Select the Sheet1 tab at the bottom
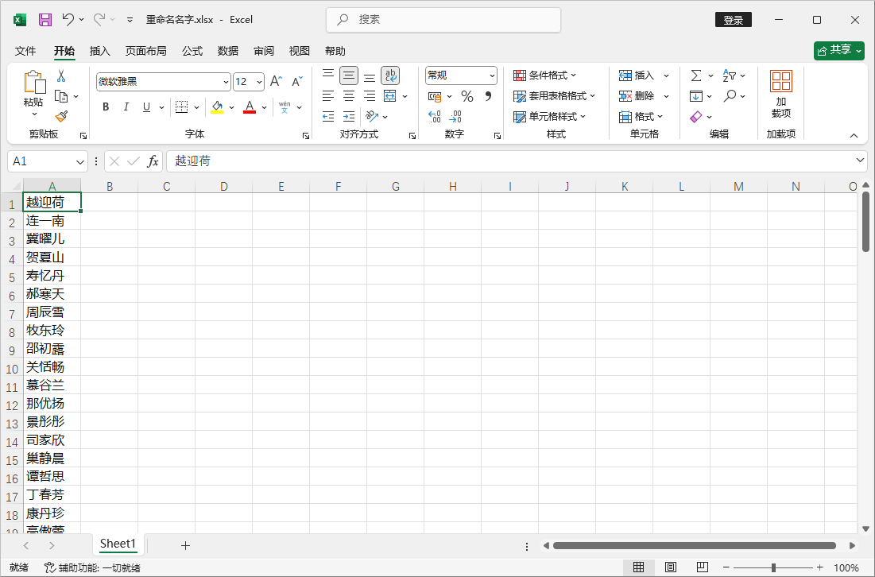875x577 pixels. click(117, 544)
